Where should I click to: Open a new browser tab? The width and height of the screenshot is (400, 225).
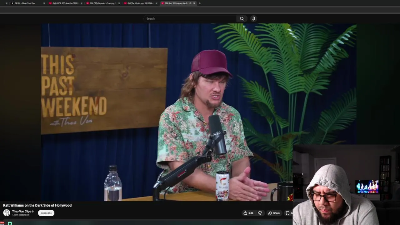point(200,3)
